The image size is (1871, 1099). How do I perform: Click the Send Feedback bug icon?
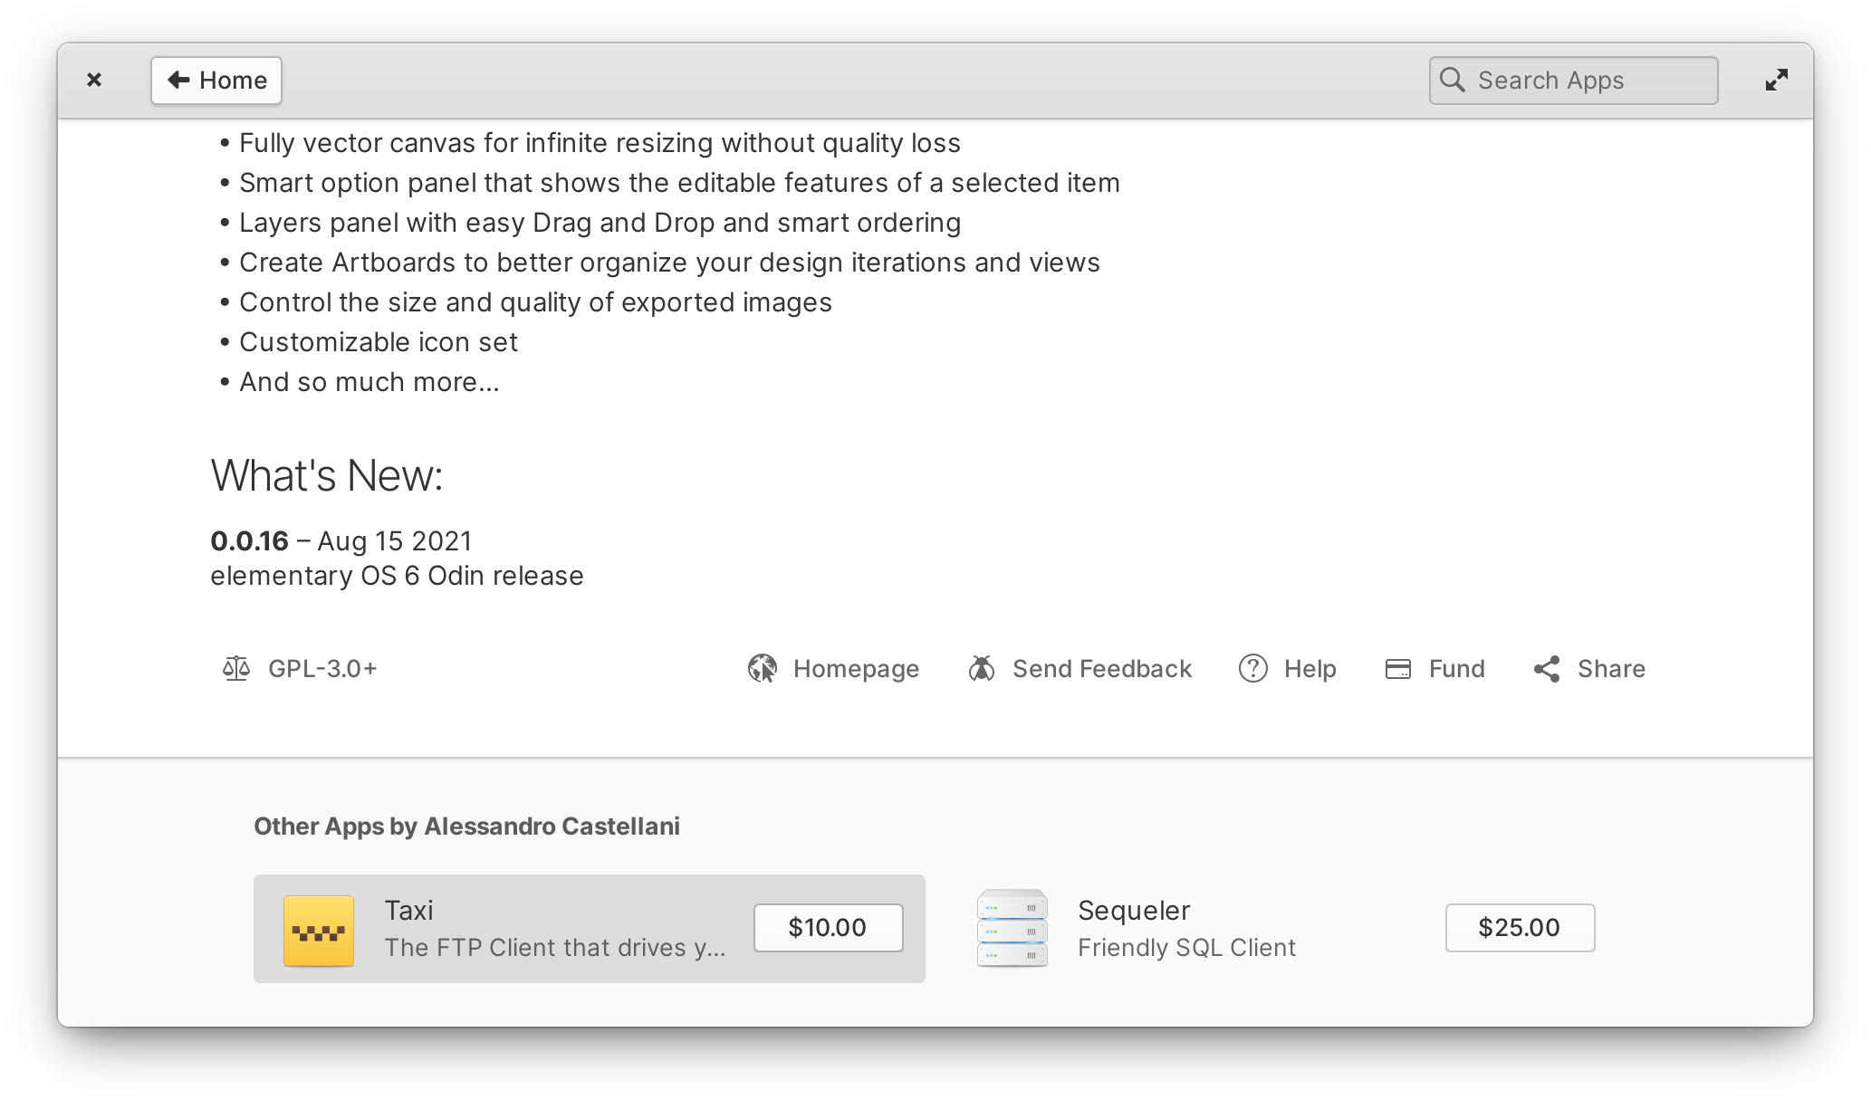(982, 669)
